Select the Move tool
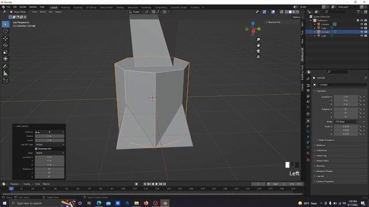The width and height of the screenshot is (369, 207). coord(5,39)
